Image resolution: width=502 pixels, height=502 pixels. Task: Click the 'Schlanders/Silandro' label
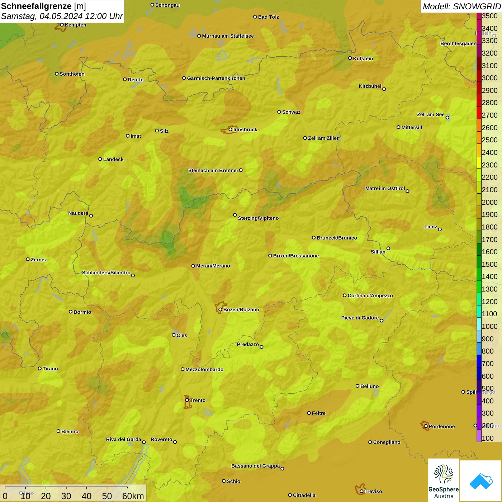pos(106,273)
